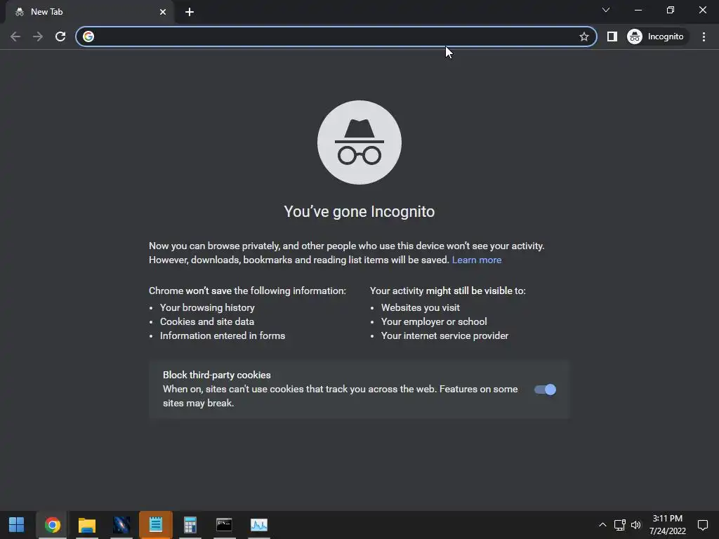Screen dimensions: 719x539
Task: Expand the tab search dropdown arrow
Action: tap(606, 10)
